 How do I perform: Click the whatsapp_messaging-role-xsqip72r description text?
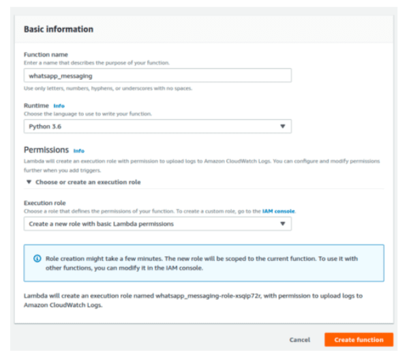[193, 300]
